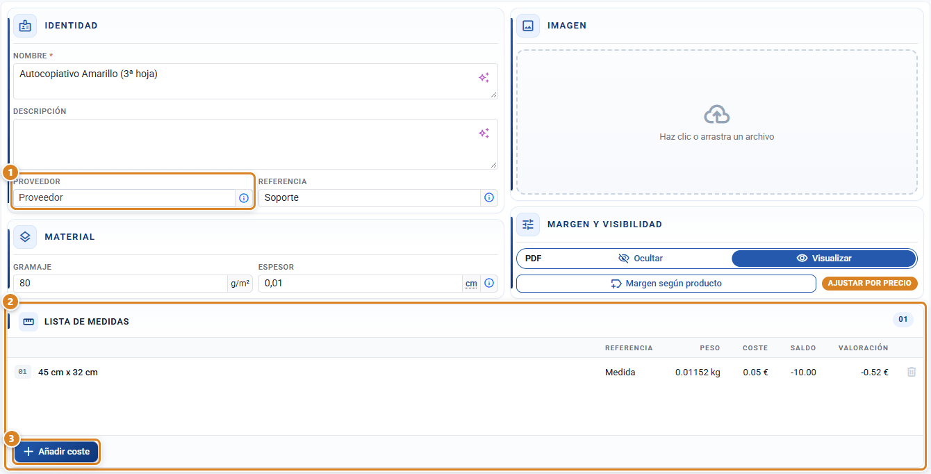Click the Margen y Visibilidad sliders icon

click(x=528, y=224)
